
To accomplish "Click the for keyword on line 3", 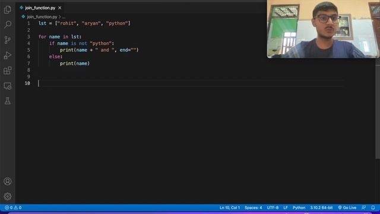I will pyautogui.click(x=42, y=37).
